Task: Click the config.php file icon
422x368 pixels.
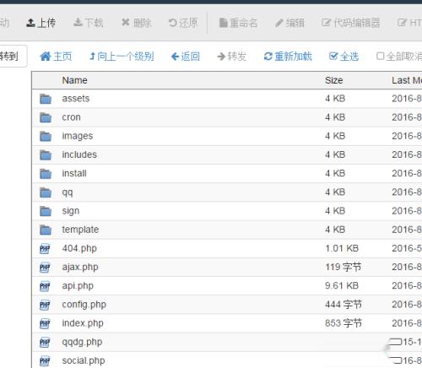Action: [45, 305]
